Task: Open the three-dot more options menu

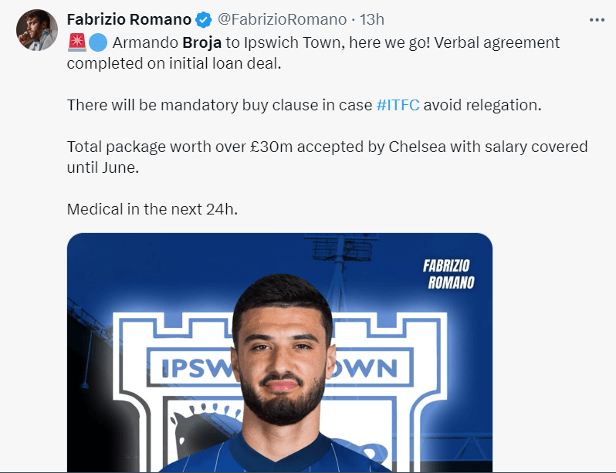Action: point(597,19)
